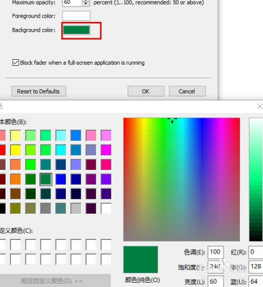Click the 颜色|纯色 color preview box
This screenshot has width=263, height=287.
[x=140, y=260]
